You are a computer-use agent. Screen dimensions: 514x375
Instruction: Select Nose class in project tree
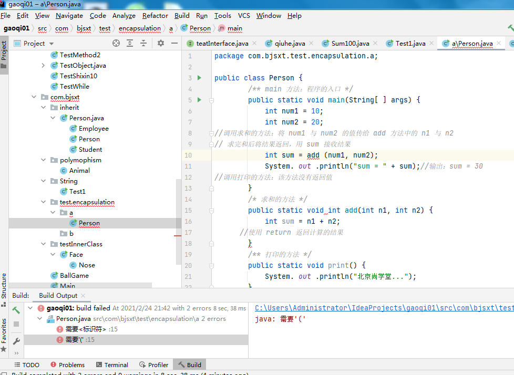[87, 265]
